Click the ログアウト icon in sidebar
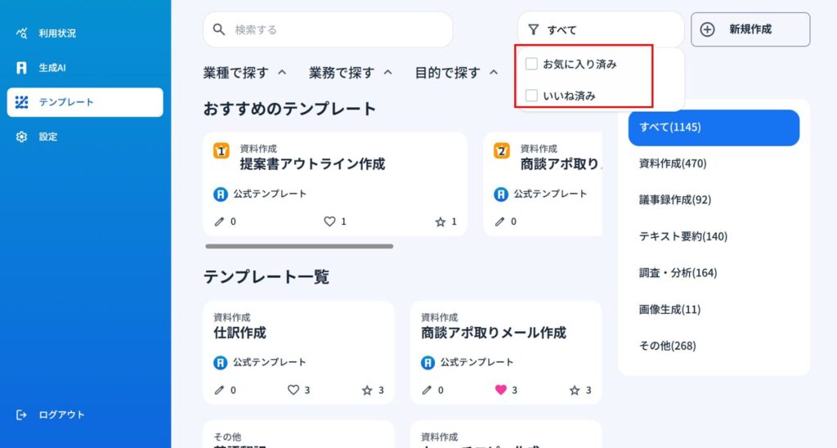837x448 pixels. [22, 414]
